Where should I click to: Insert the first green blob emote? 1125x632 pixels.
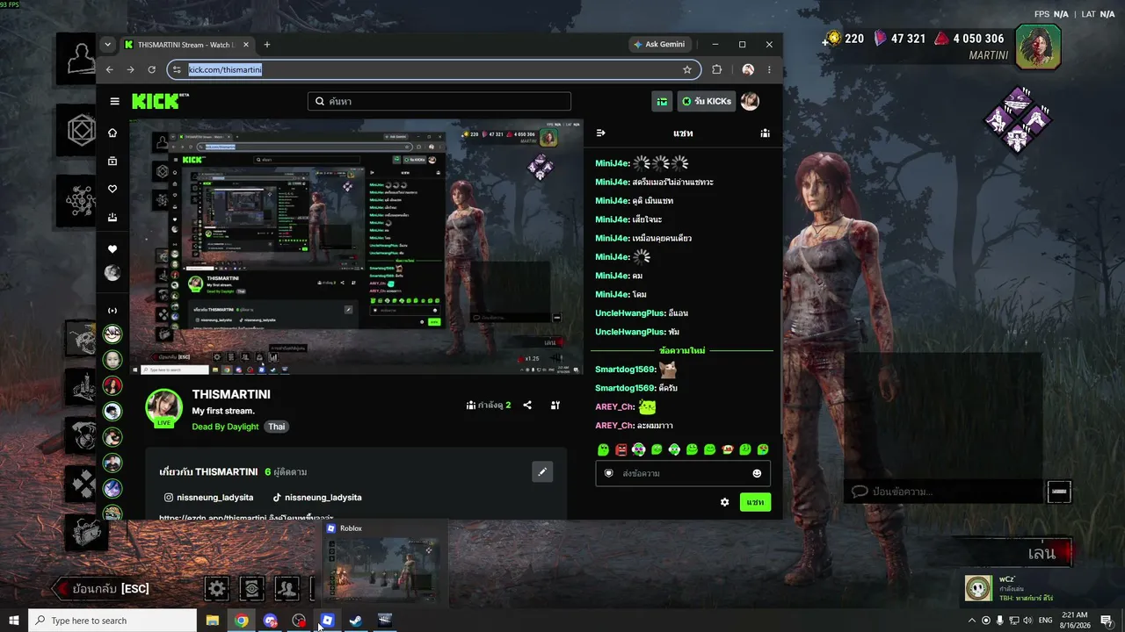pos(603,449)
